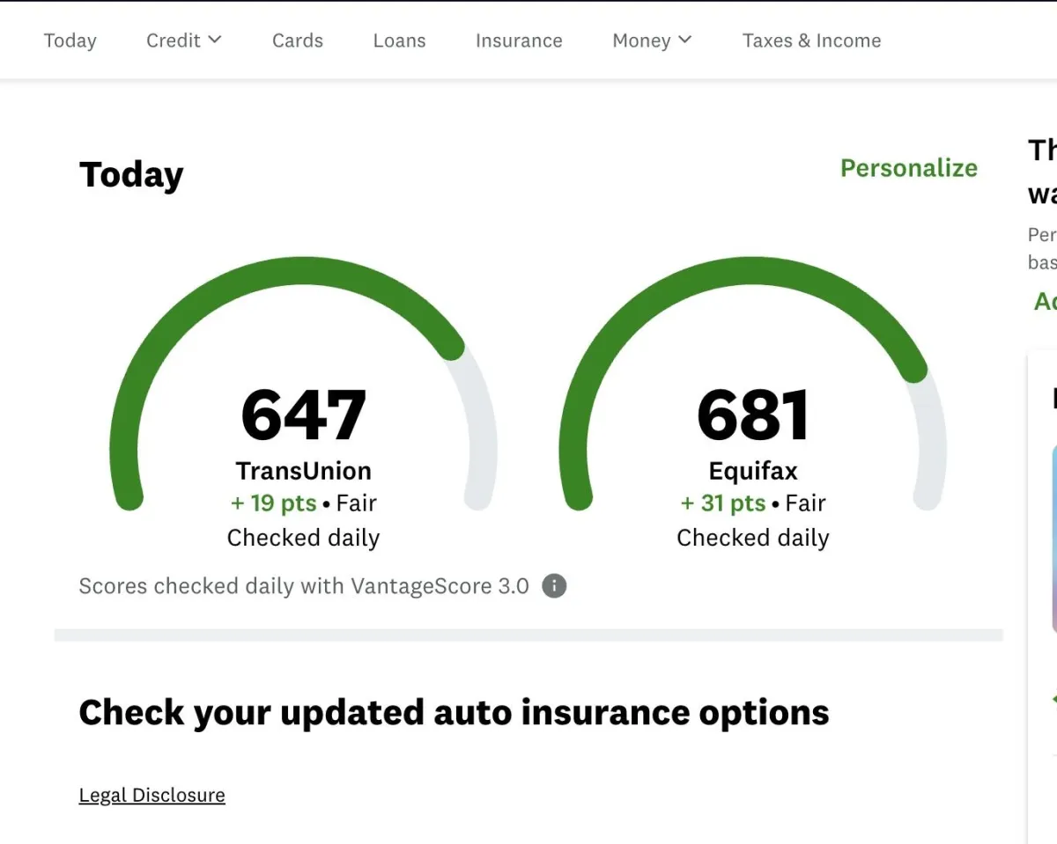Click 'Scores checked daily with VantageScore 3.0' text
This screenshot has height=844, width=1057.
coord(304,586)
